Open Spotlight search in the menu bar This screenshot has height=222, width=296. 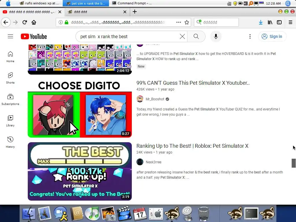288,3
